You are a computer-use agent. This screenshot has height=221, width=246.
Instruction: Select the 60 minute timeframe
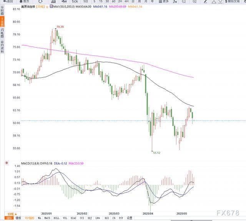tap(114, 1)
